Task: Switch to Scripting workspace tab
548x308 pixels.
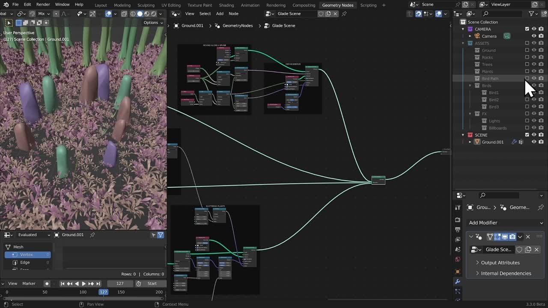Action: [x=368, y=5]
